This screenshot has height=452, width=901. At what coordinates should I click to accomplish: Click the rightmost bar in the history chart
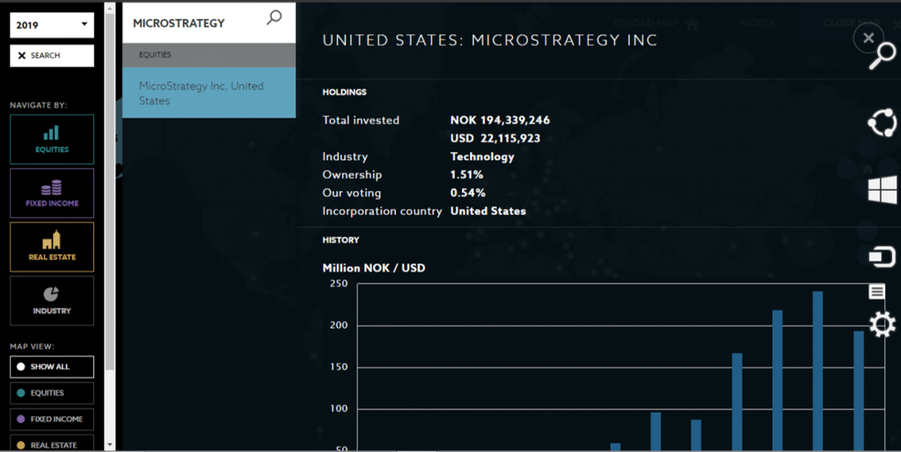(859, 390)
